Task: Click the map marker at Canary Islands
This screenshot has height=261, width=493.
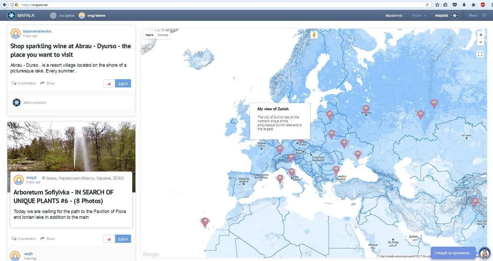Action: click(x=205, y=222)
